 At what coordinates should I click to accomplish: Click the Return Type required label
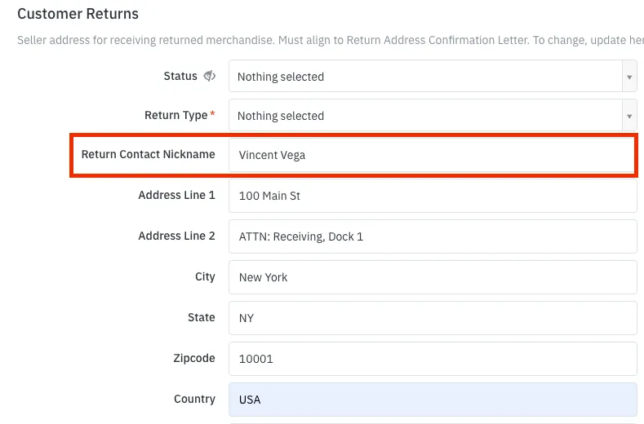(x=180, y=115)
